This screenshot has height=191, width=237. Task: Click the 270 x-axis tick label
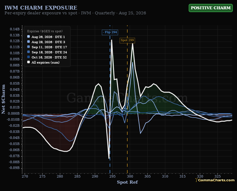point(25,176)
